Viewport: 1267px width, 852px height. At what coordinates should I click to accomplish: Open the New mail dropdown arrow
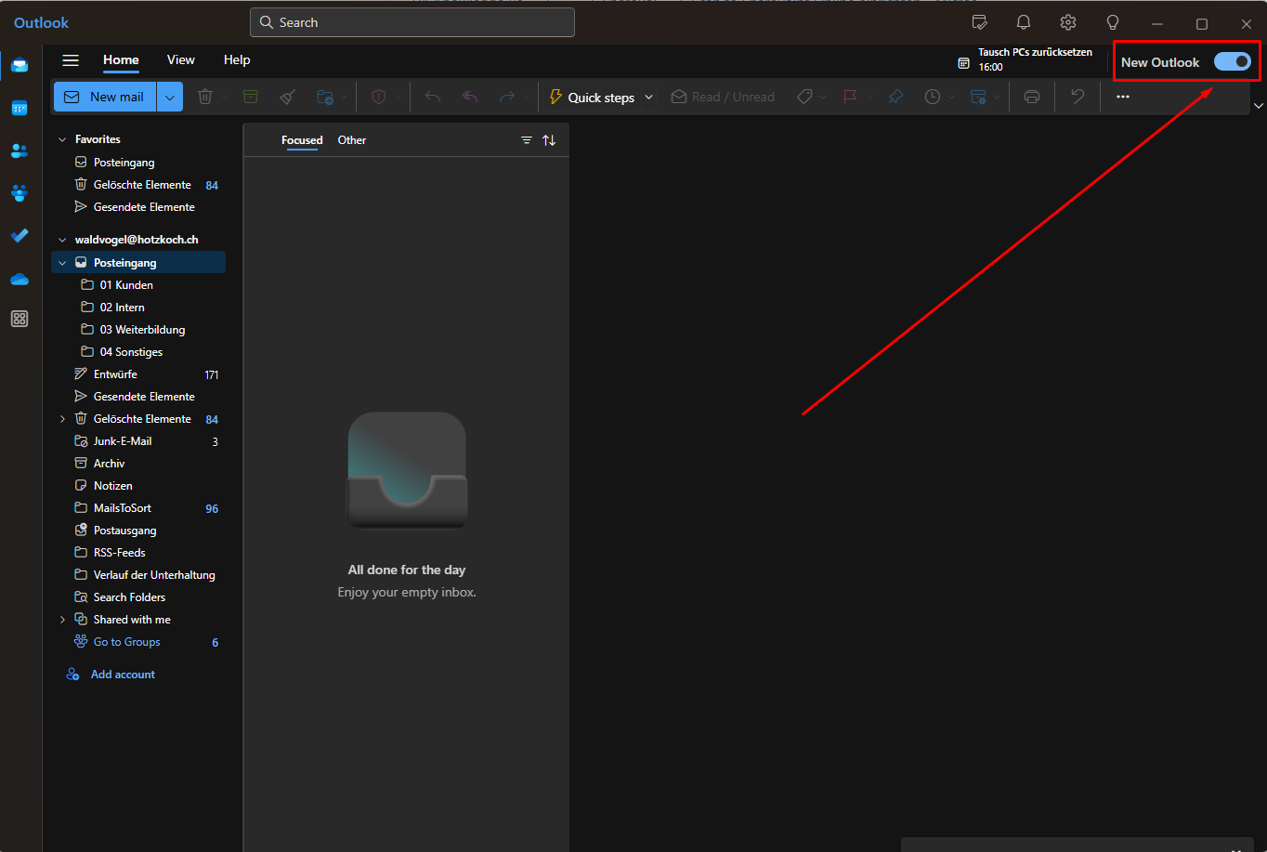point(169,97)
